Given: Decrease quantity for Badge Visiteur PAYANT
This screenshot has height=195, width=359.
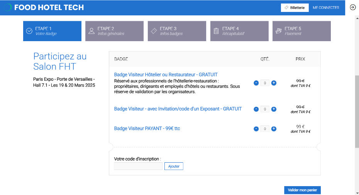Looking at the screenshot, I should 256,128.
